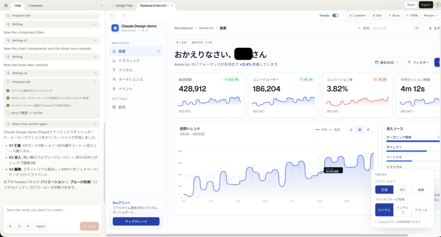Collapse the Progress 3/4 section

(x=95, y=82)
